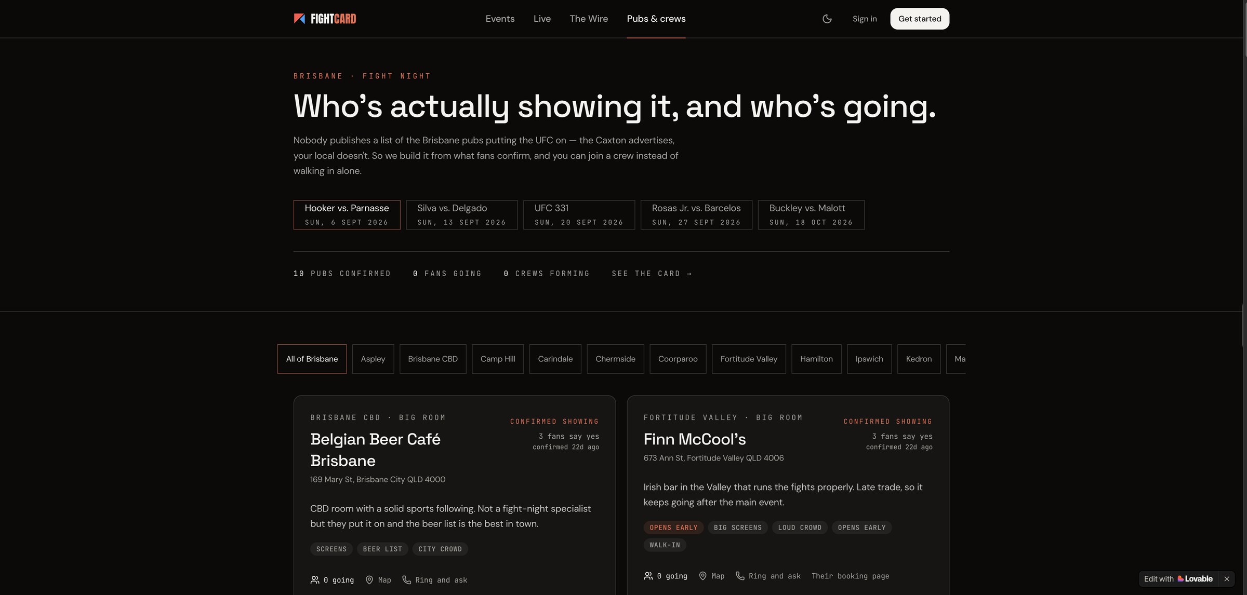Click Finn McCool's address 673 Ann St
Image resolution: width=1247 pixels, height=595 pixels.
(x=713, y=458)
